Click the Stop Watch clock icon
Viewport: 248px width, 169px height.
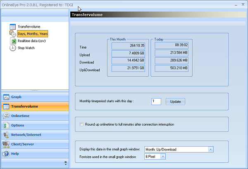[13, 48]
